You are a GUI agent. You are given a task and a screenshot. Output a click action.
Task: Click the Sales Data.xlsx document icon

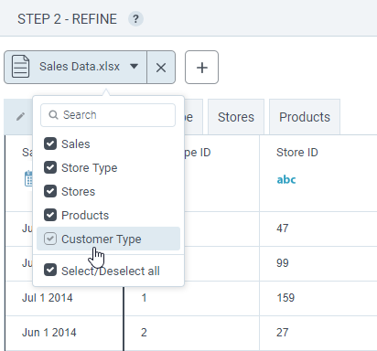click(x=20, y=67)
